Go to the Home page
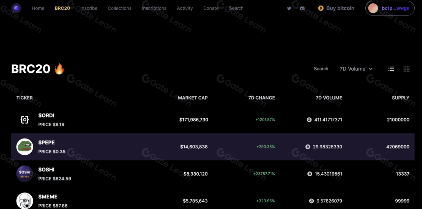The image size is (422, 209). [38, 8]
